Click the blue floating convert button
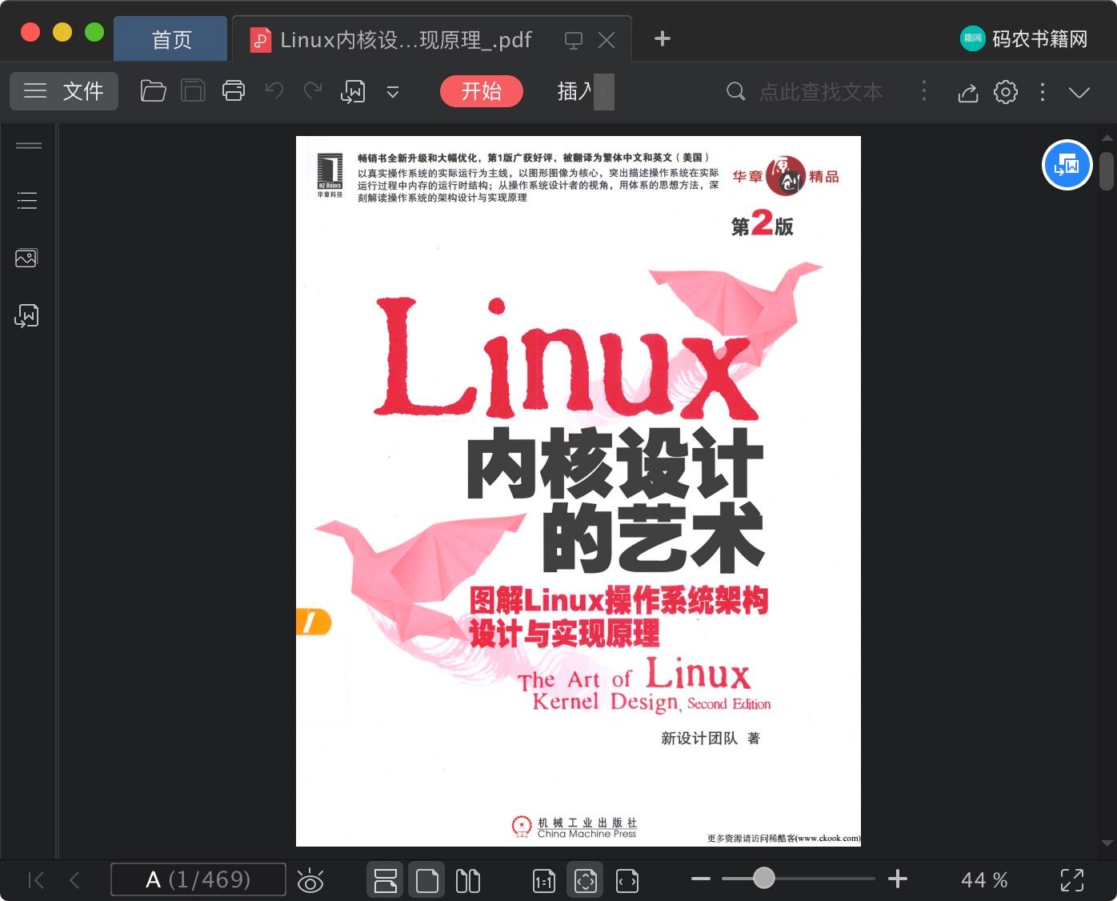 pos(1067,165)
